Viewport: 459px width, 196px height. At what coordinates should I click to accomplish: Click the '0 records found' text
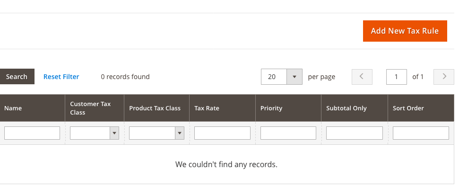[x=125, y=77]
